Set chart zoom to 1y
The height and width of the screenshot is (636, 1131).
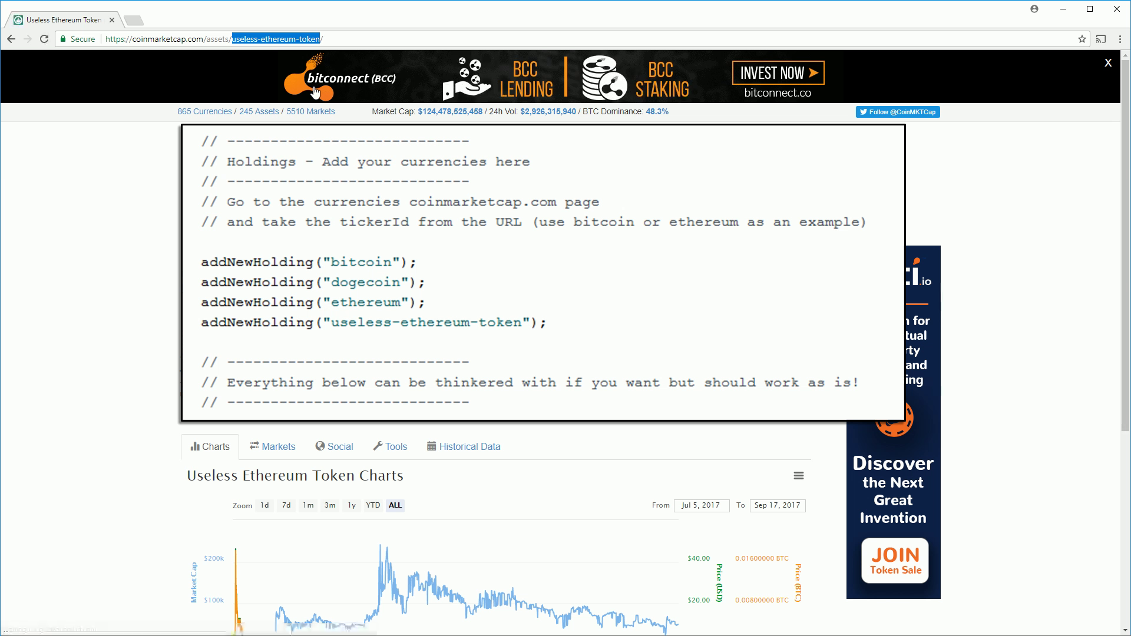coord(352,505)
